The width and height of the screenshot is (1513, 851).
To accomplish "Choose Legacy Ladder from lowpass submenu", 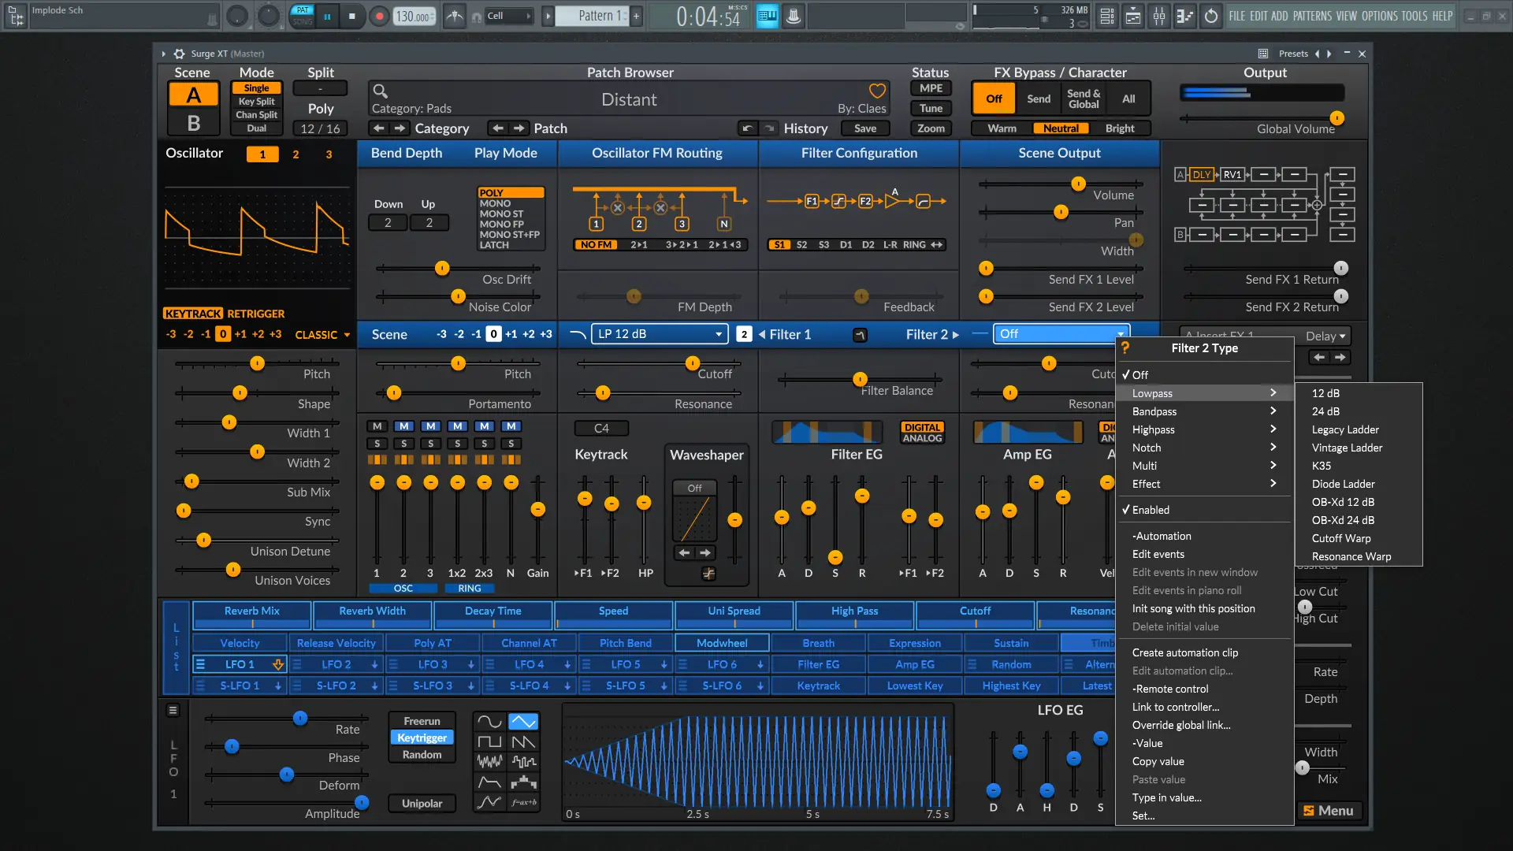I will click(1345, 429).
